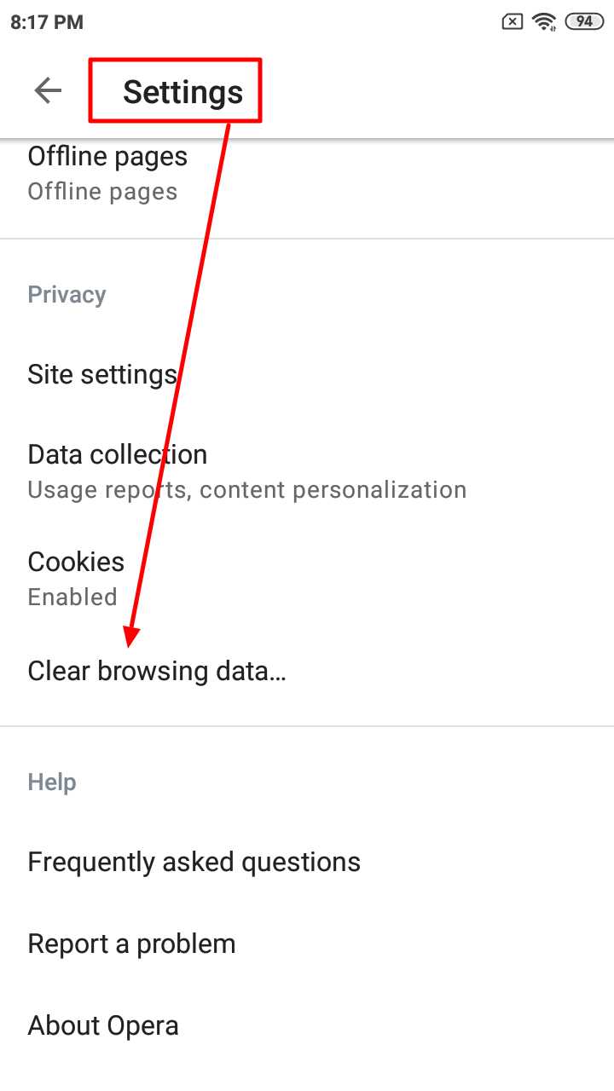614x1091 pixels.
Task: Open Frequently asked questions
Action: [x=194, y=862]
